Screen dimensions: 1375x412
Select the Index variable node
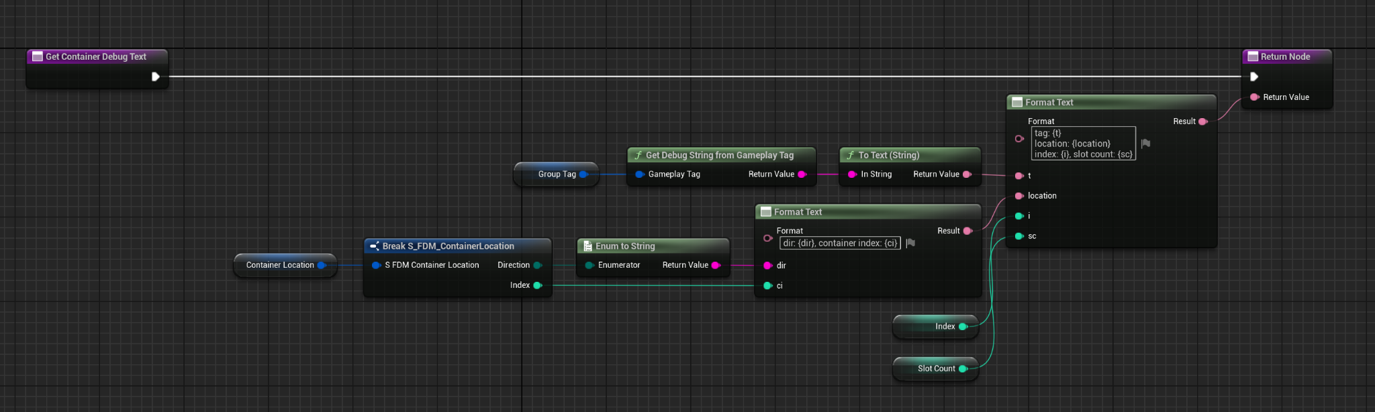pos(935,327)
